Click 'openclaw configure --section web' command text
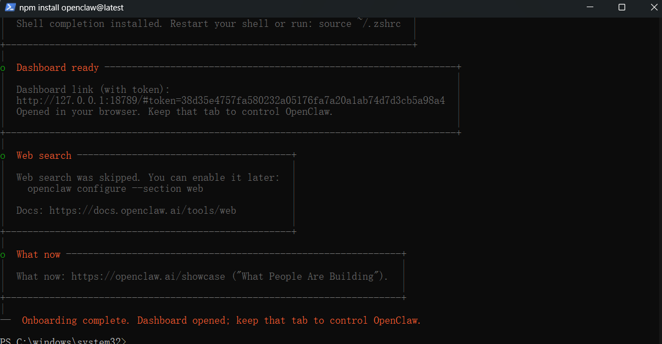Image resolution: width=662 pixels, height=344 pixels. [115, 188]
